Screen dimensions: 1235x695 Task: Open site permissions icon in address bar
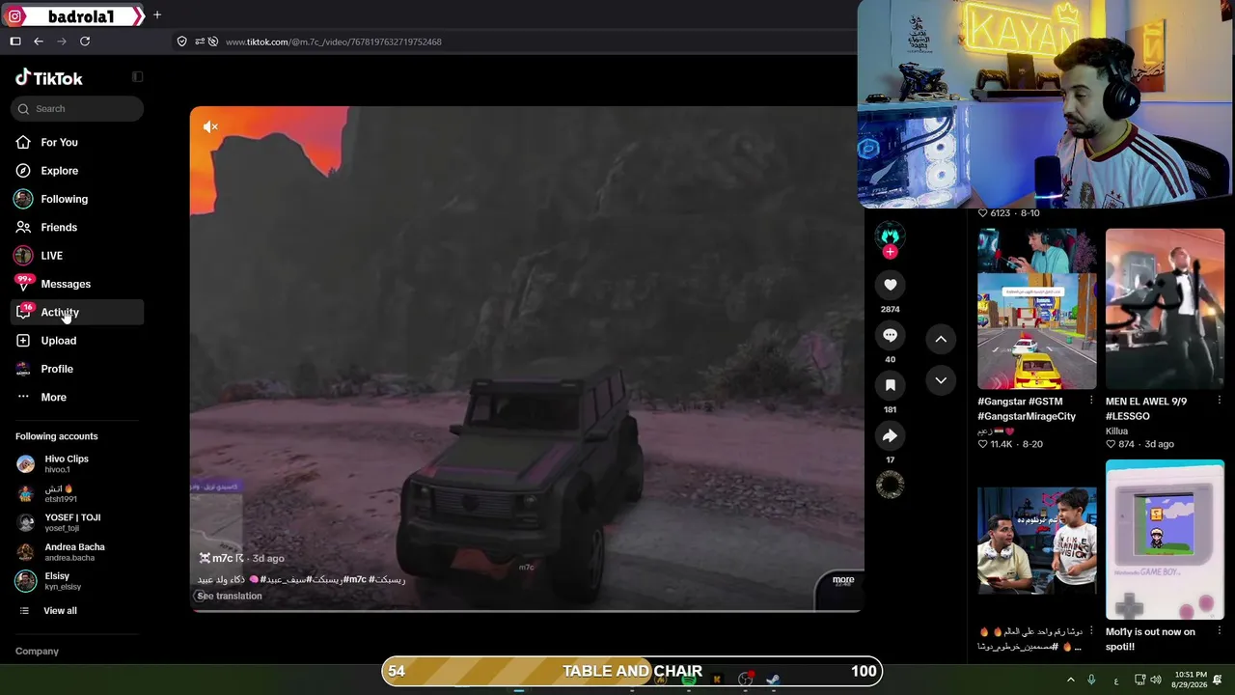click(200, 42)
